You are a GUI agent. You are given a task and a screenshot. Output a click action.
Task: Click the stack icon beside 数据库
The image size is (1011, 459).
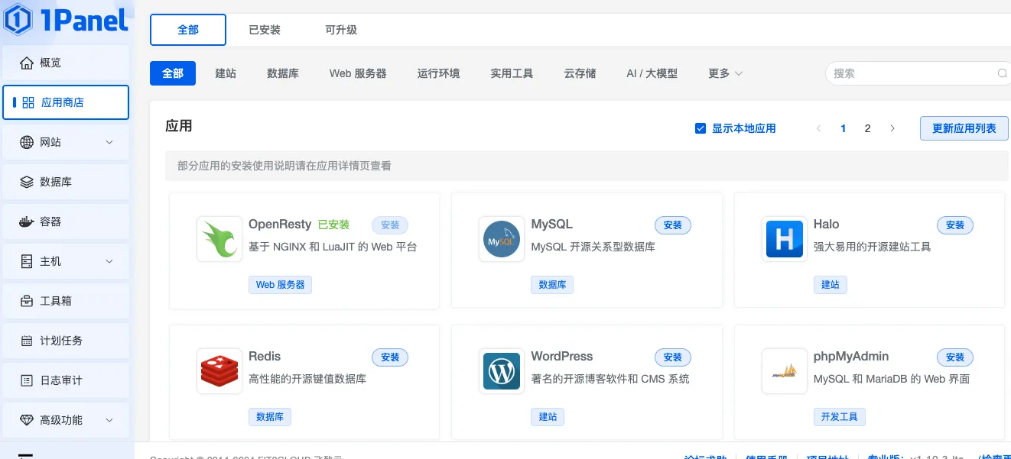(x=27, y=182)
